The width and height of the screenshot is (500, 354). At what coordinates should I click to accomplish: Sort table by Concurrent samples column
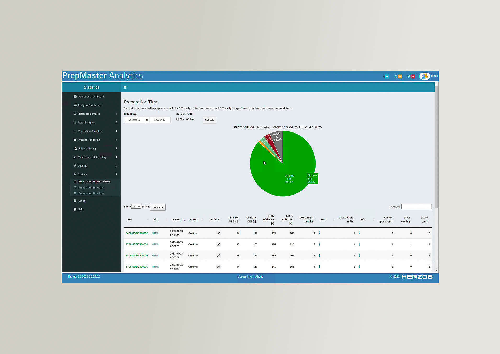(x=306, y=220)
